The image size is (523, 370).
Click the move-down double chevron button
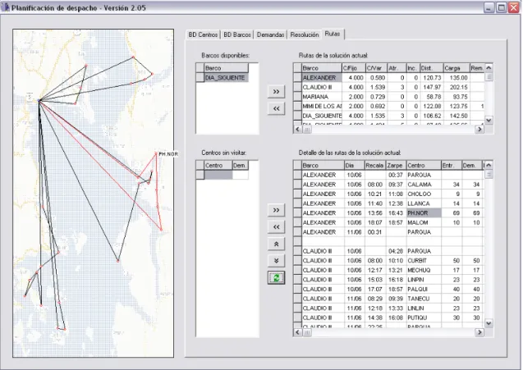[276, 261]
